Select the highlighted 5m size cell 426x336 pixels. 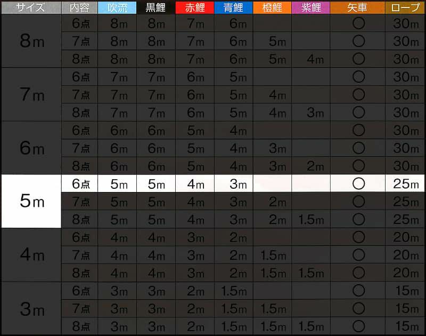pos(31,201)
